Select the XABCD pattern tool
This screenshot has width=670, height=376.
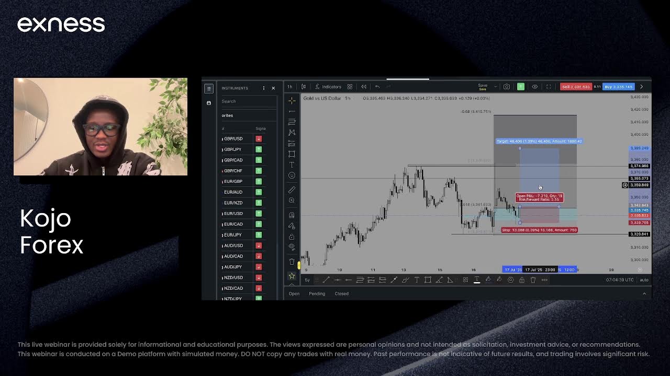292,133
